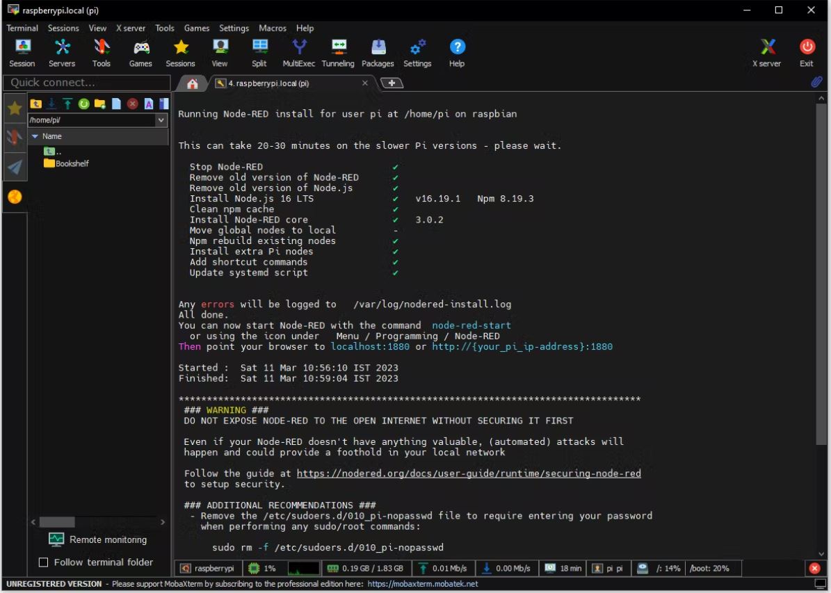Open the X server menu
This screenshot has height=593, width=831.
(131, 28)
